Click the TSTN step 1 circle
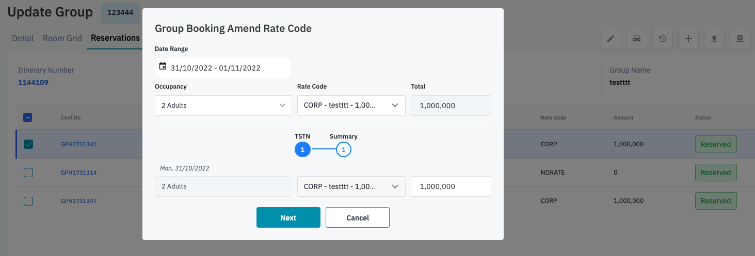Image resolution: width=755 pixels, height=256 pixels. pos(302,149)
